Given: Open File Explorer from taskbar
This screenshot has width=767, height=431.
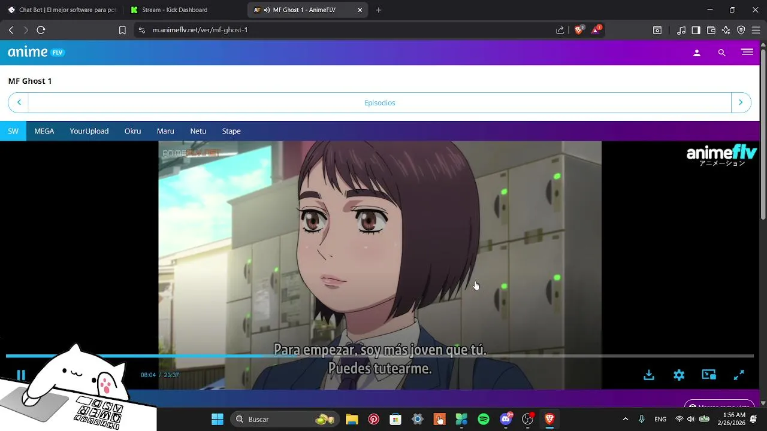Looking at the screenshot, I should (352, 419).
